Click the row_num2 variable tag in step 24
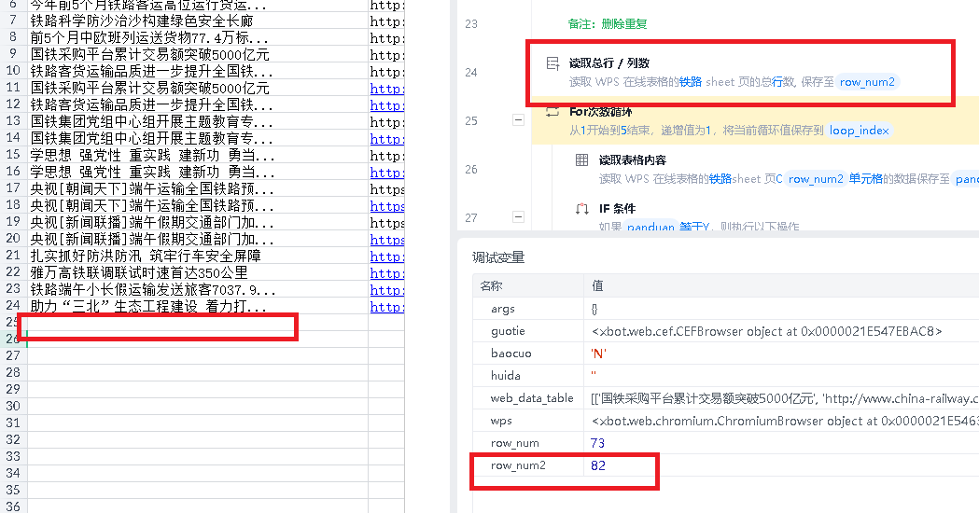Viewport: 979px width, 513px height. click(867, 82)
